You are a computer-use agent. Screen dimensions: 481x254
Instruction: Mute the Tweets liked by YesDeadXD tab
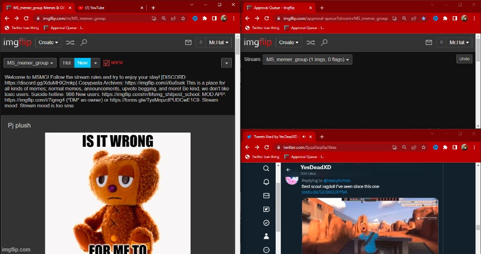coord(304,137)
